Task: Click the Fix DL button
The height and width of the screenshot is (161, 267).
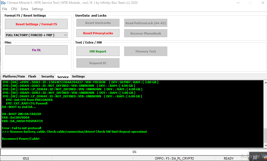Action: (x=36, y=50)
